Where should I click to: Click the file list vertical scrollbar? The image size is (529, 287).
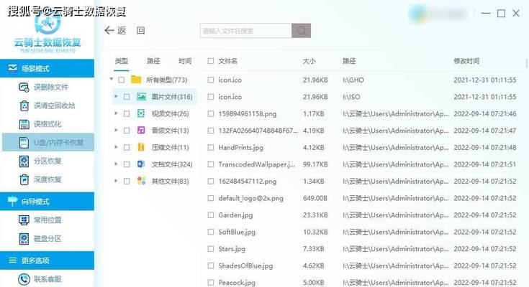(x=527, y=62)
